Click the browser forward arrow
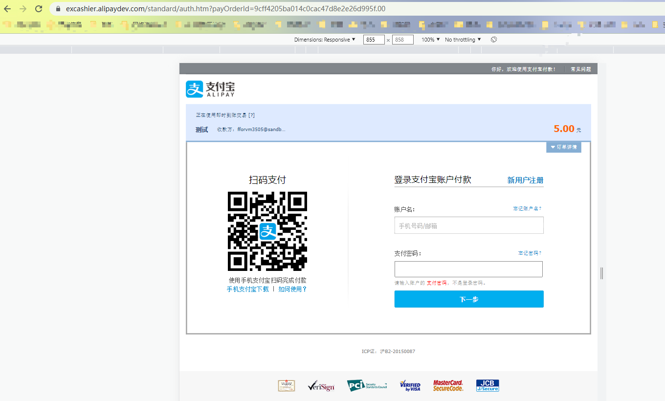The height and width of the screenshot is (401, 665). pos(23,9)
